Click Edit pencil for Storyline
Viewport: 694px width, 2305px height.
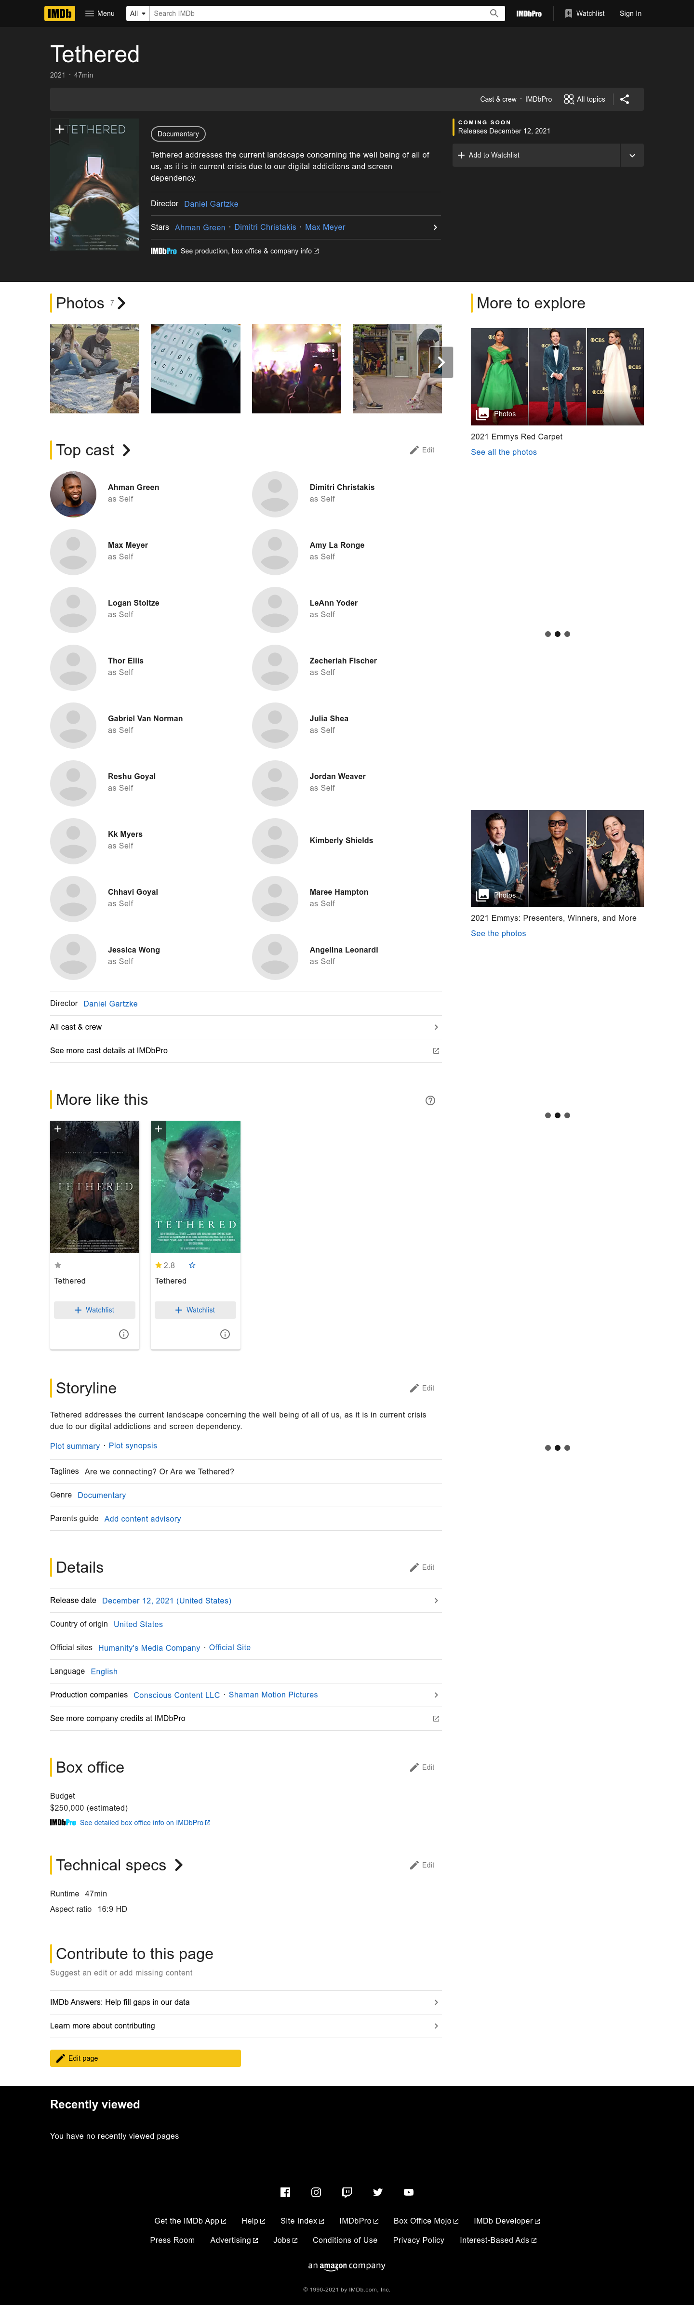pos(422,1388)
